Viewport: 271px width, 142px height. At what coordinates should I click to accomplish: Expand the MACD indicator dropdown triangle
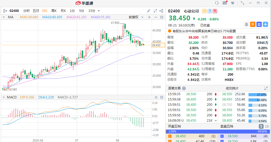coord(3,97)
